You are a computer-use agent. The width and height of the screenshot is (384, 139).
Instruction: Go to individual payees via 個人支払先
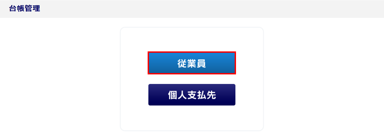192,95
